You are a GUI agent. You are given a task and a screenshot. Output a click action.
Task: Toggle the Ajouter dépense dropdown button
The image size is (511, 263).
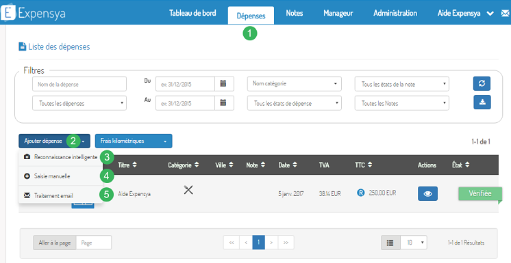pyautogui.click(x=54, y=141)
